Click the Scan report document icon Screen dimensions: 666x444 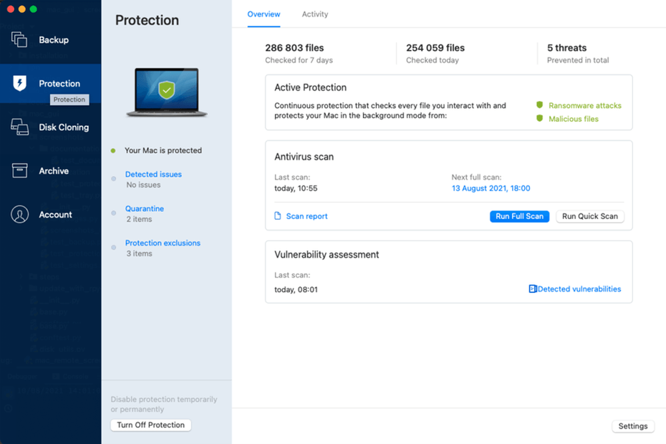tap(278, 216)
